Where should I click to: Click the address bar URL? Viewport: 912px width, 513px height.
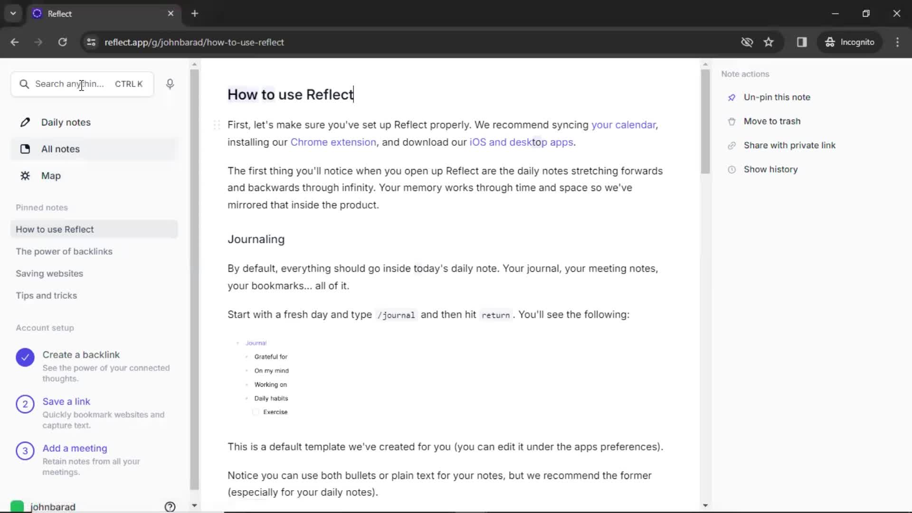coord(194,42)
